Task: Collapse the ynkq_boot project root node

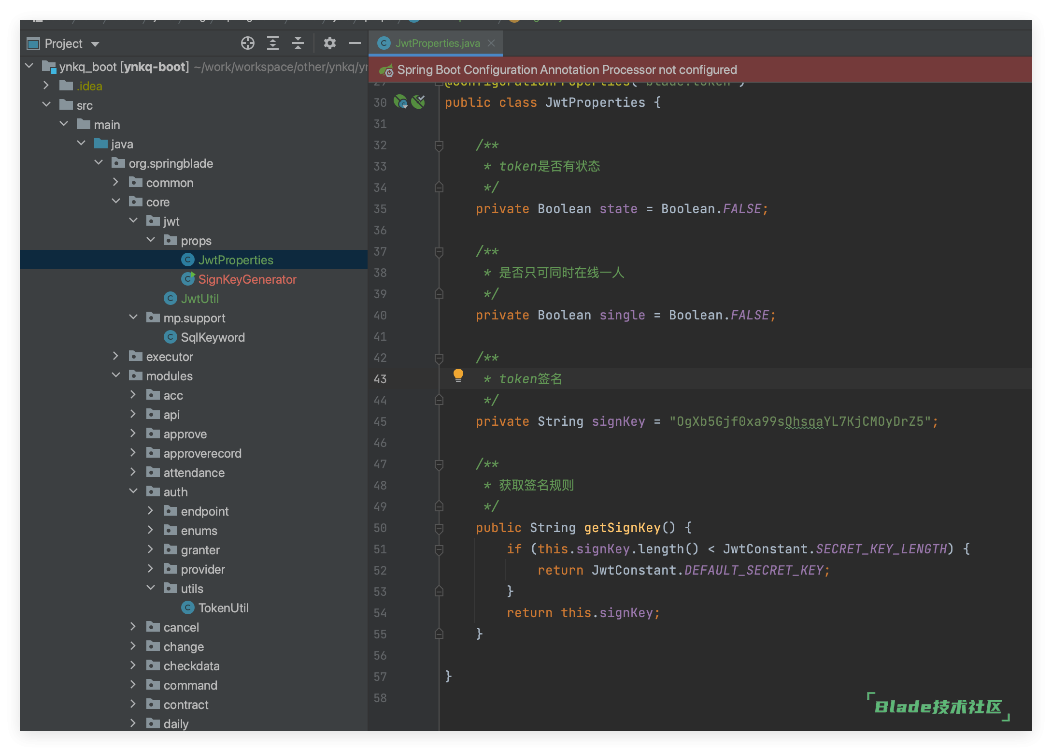Action: coord(29,66)
